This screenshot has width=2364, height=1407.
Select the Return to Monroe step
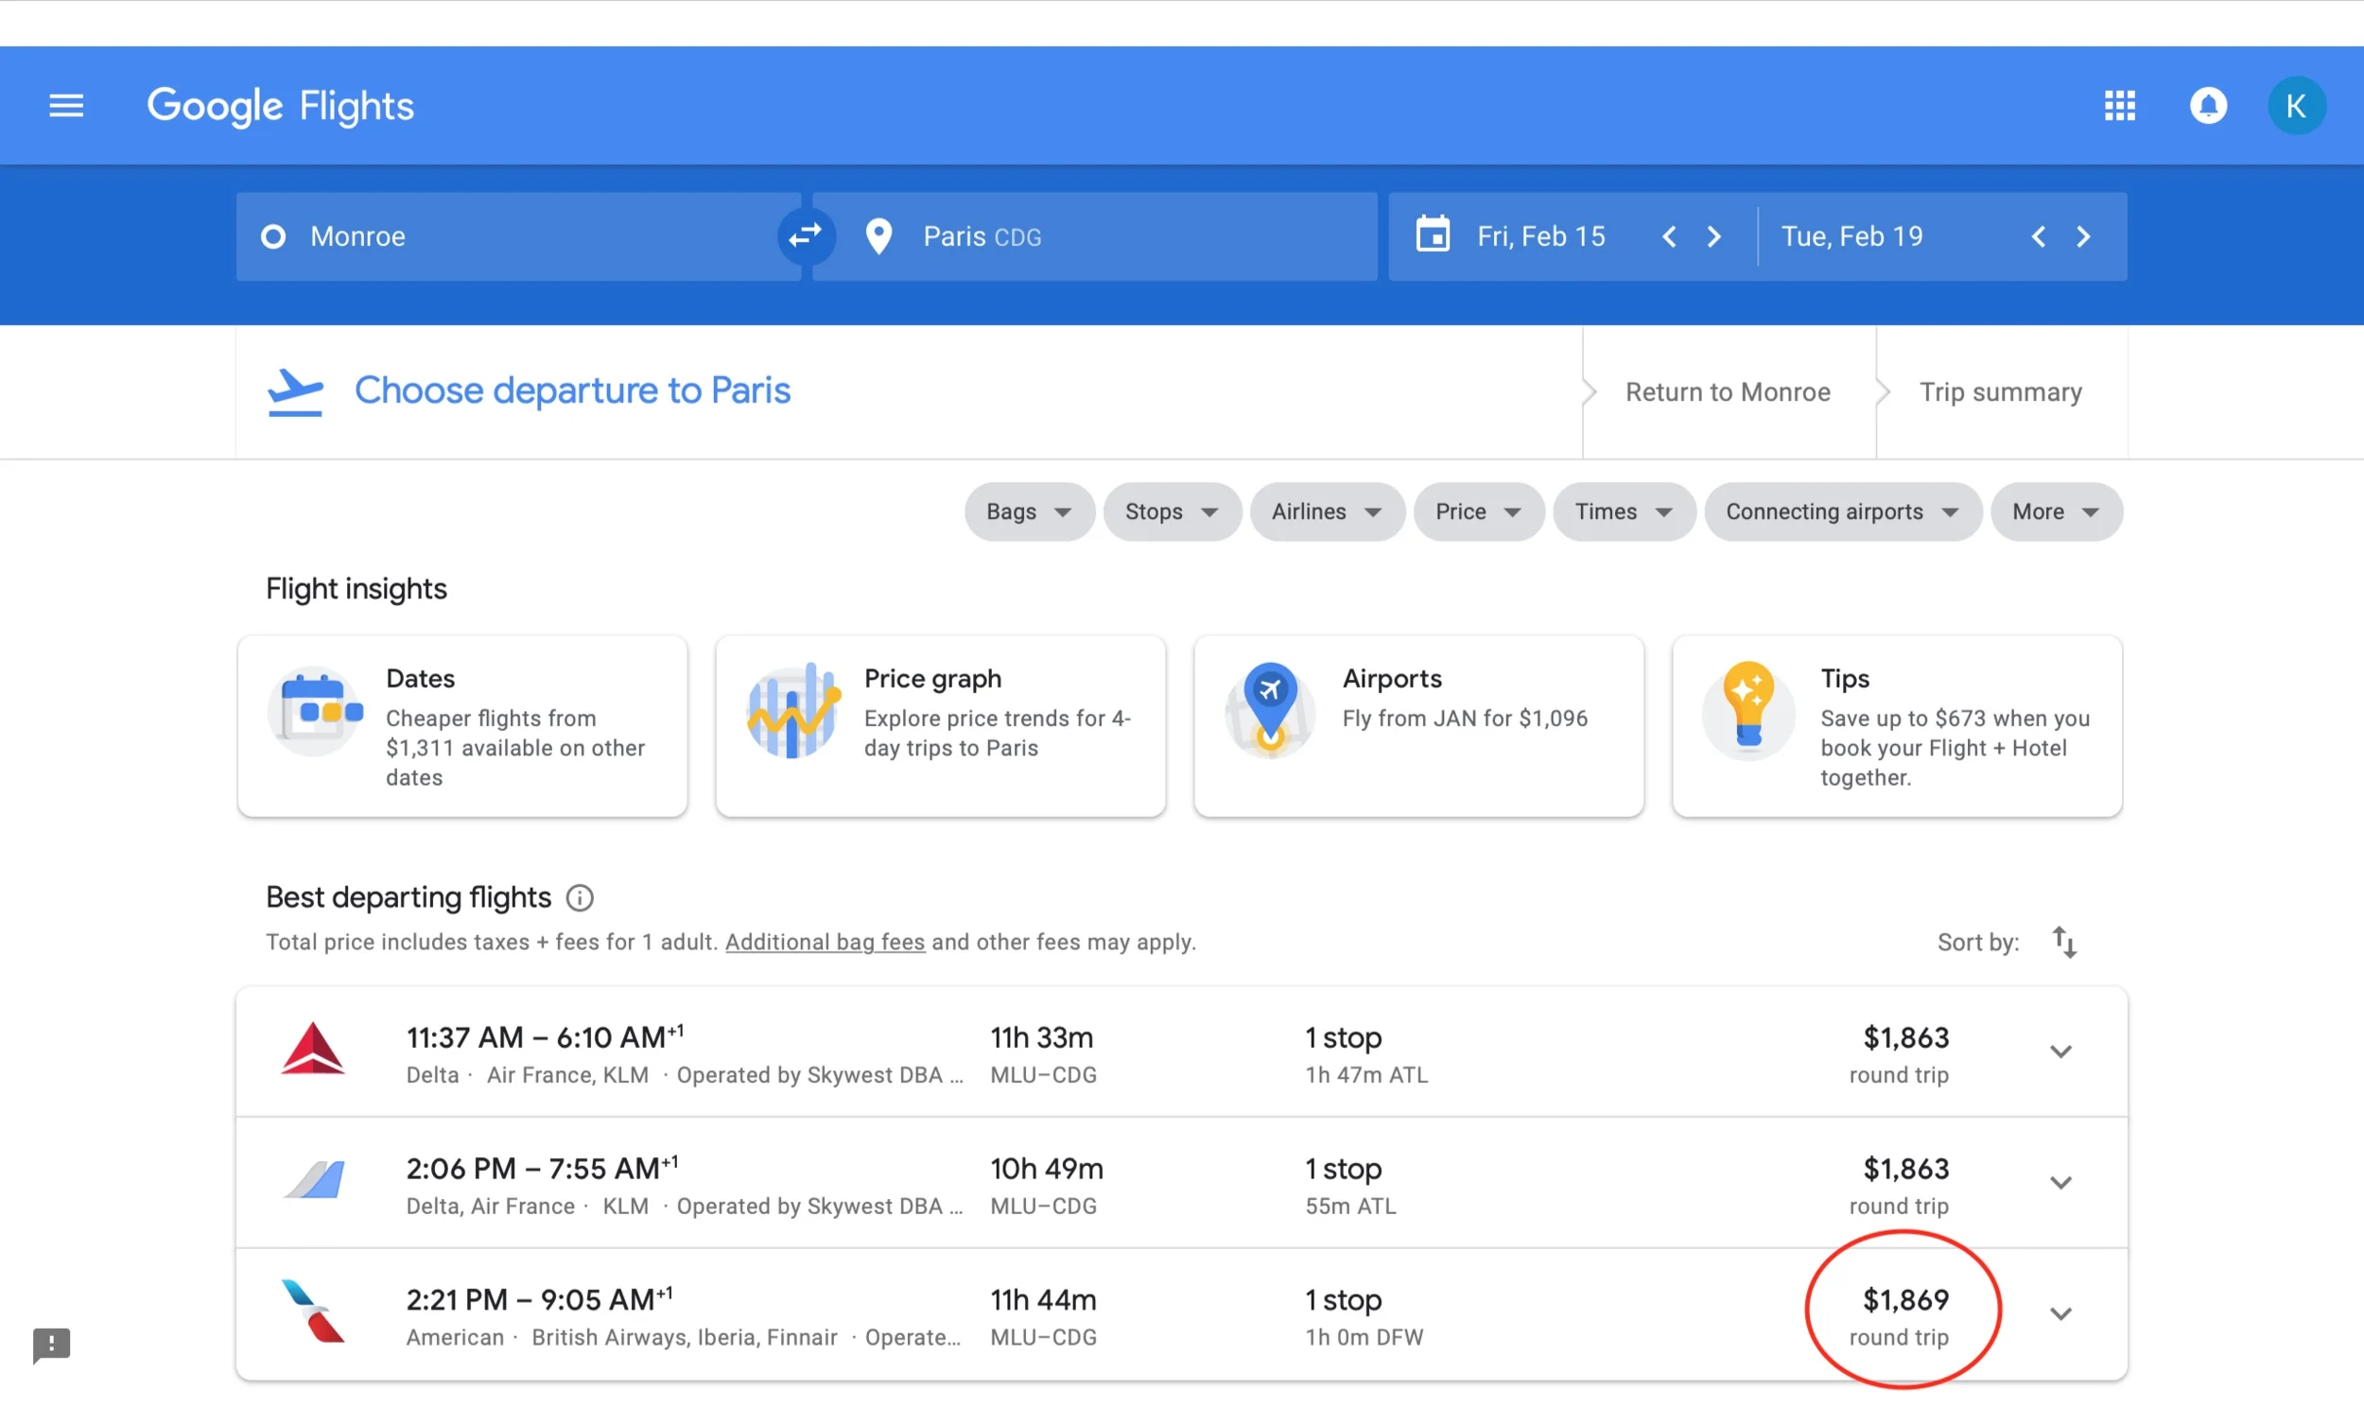click(1727, 392)
